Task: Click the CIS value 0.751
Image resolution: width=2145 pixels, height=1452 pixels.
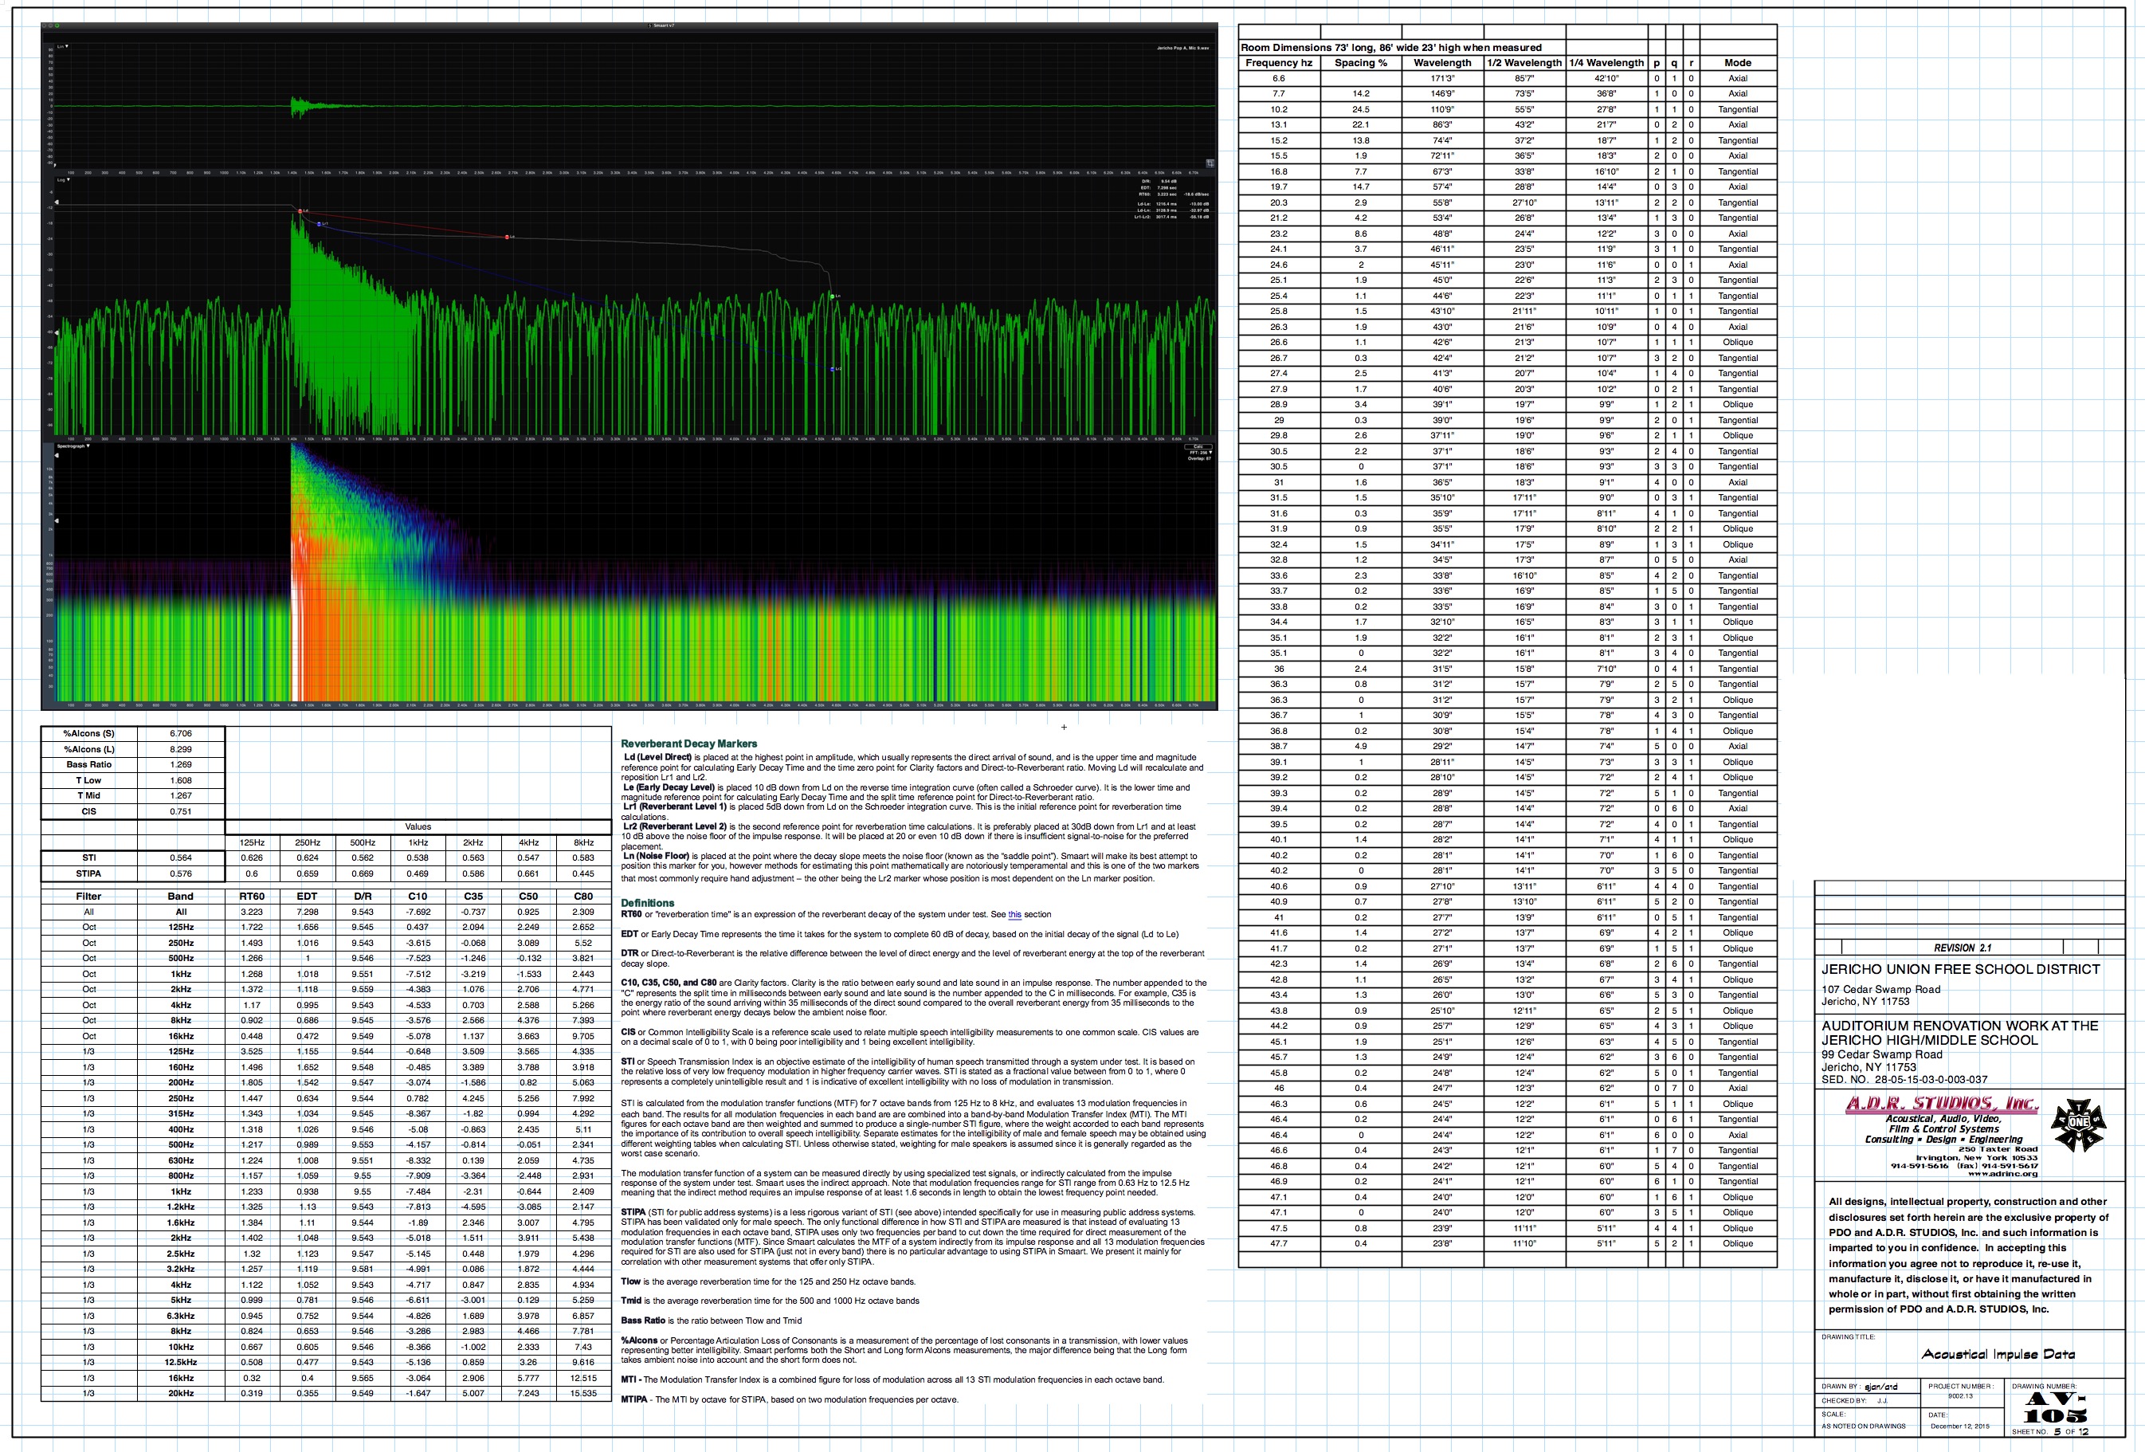Action: click(181, 811)
